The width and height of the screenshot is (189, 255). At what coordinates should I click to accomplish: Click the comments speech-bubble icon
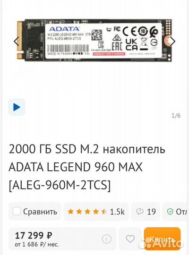click(140, 212)
